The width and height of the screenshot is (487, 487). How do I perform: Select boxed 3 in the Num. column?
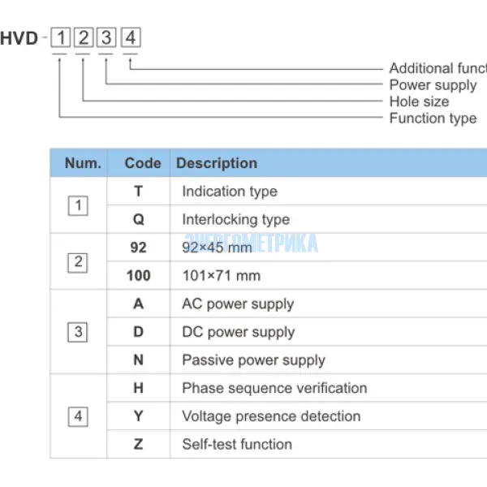78,332
